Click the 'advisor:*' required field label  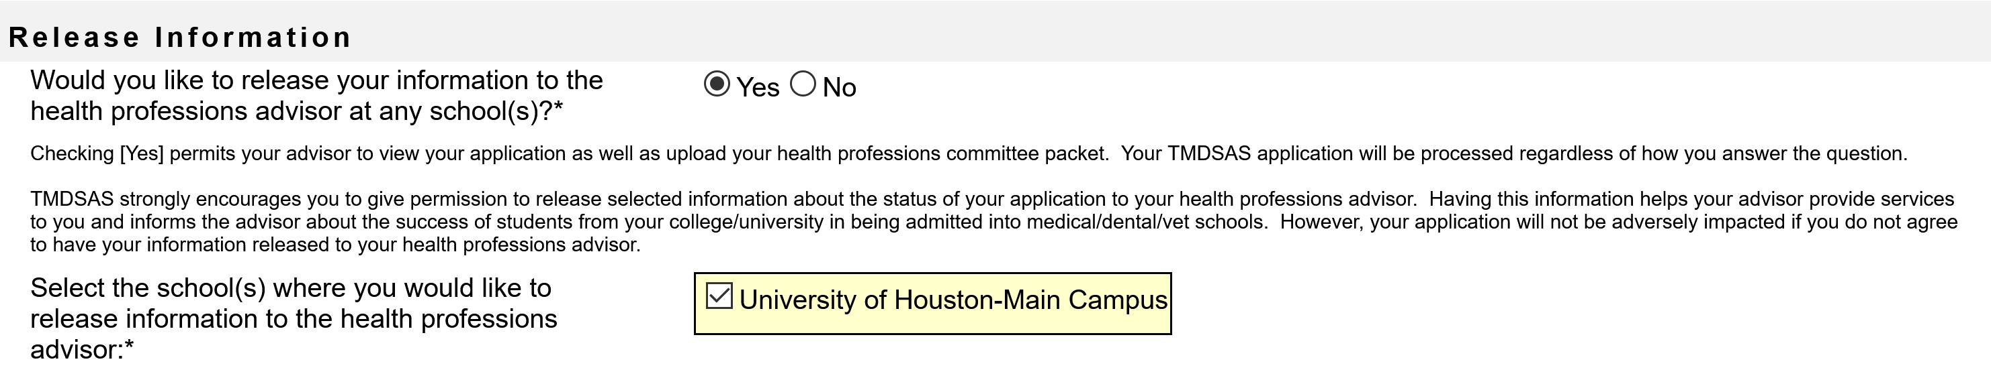(x=82, y=350)
